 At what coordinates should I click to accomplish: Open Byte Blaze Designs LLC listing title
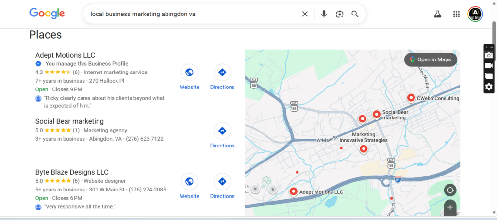point(72,172)
